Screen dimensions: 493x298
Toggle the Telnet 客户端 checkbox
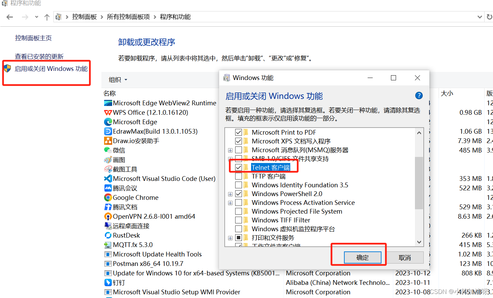click(239, 167)
